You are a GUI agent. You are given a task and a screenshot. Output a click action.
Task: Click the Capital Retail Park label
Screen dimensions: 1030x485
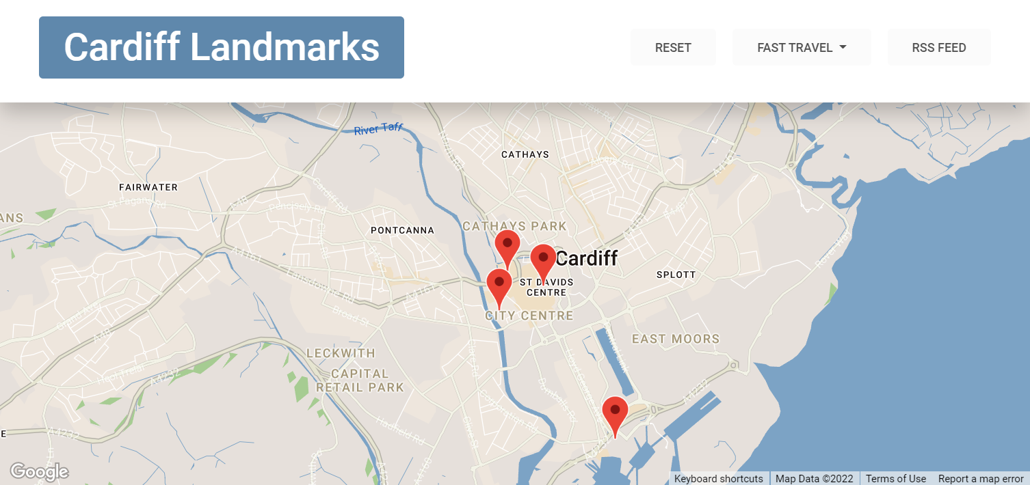tap(360, 380)
